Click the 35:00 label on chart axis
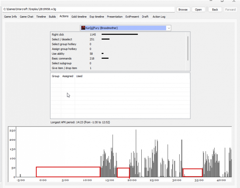Image resolution: width=240 pixels, height=188 pixels. [199, 180]
